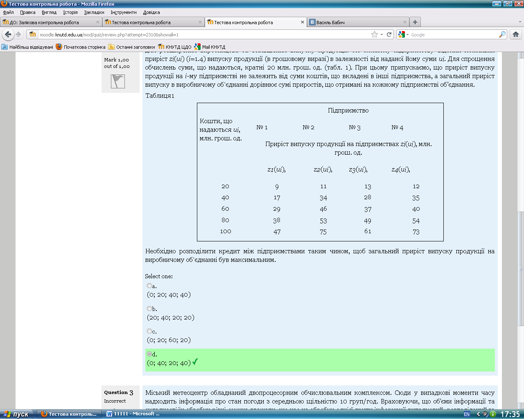Open 'КНУТД ЦДО' bookmark

click(175, 47)
